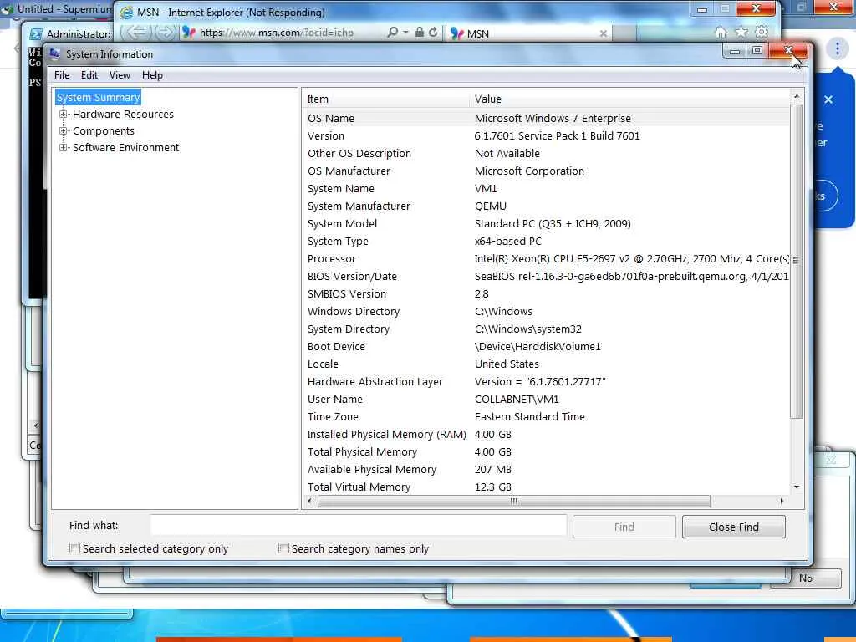Click Internet Explorer back arrow button
The height and width of the screenshot is (642, 856).
point(136,33)
